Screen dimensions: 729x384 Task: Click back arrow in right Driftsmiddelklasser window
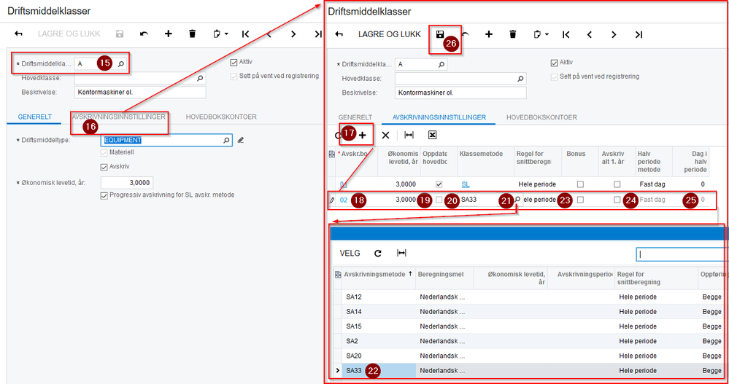[339, 34]
